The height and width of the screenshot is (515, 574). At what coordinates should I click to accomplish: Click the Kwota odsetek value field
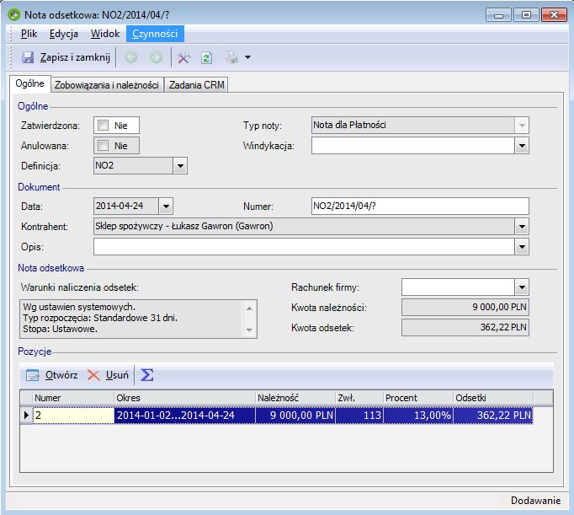click(465, 327)
